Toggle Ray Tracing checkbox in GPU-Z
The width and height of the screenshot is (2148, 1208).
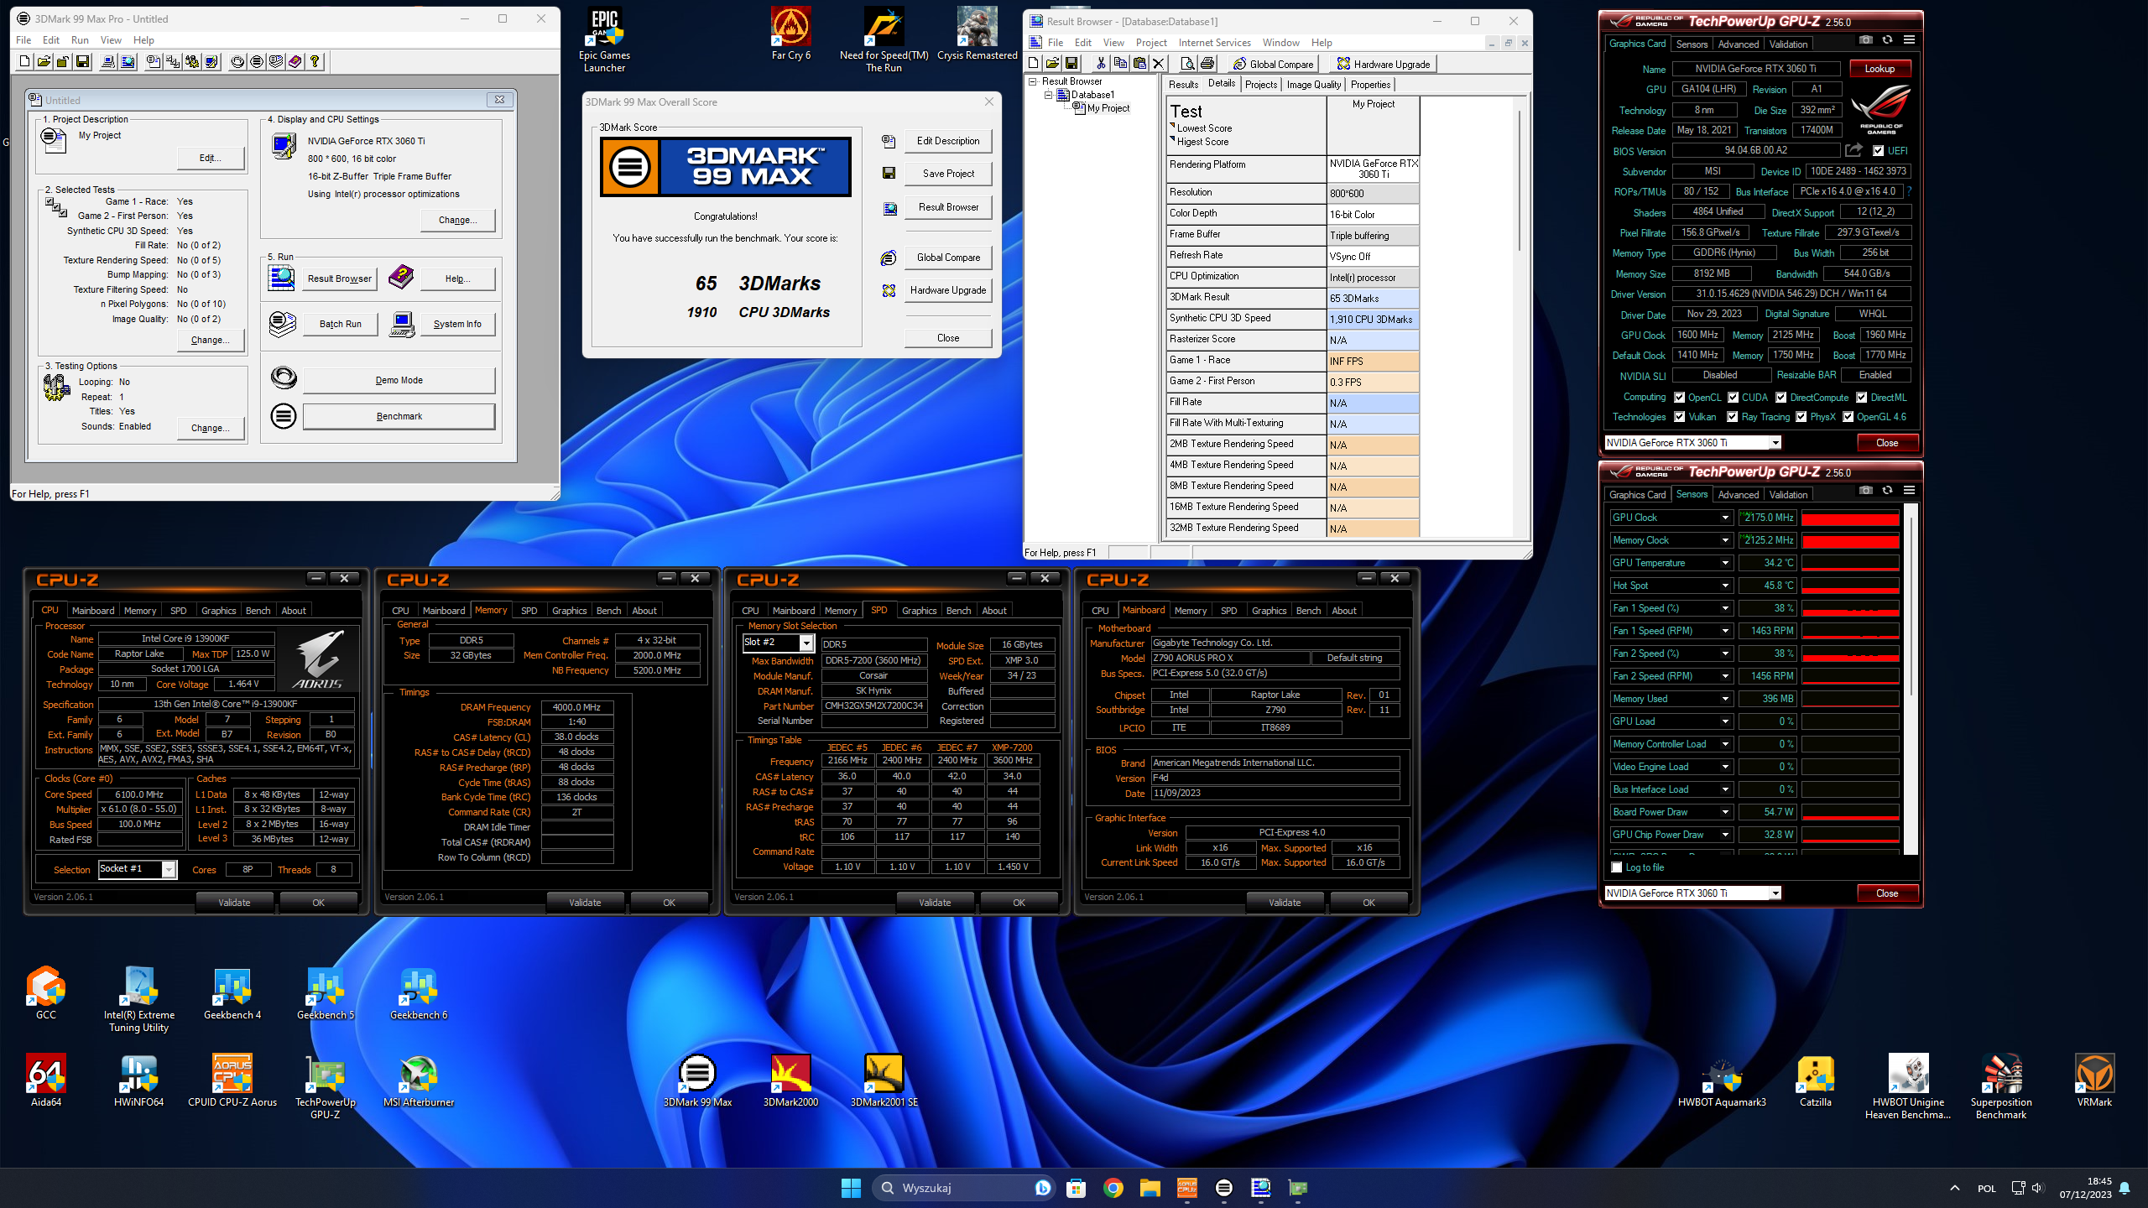[x=1732, y=417]
